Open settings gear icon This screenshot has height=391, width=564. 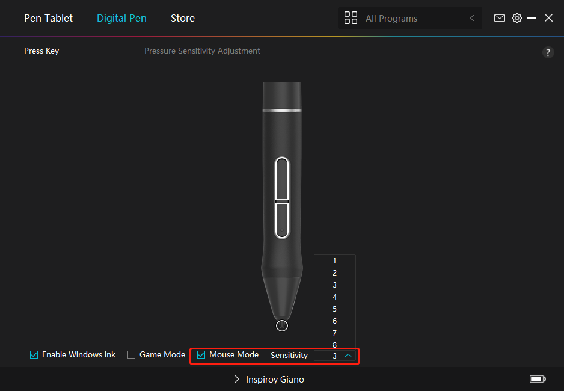pyautogui.click(x=517, y=18)
